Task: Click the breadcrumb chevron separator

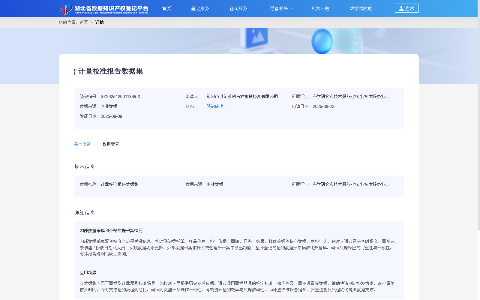Action: click(92, 22)
